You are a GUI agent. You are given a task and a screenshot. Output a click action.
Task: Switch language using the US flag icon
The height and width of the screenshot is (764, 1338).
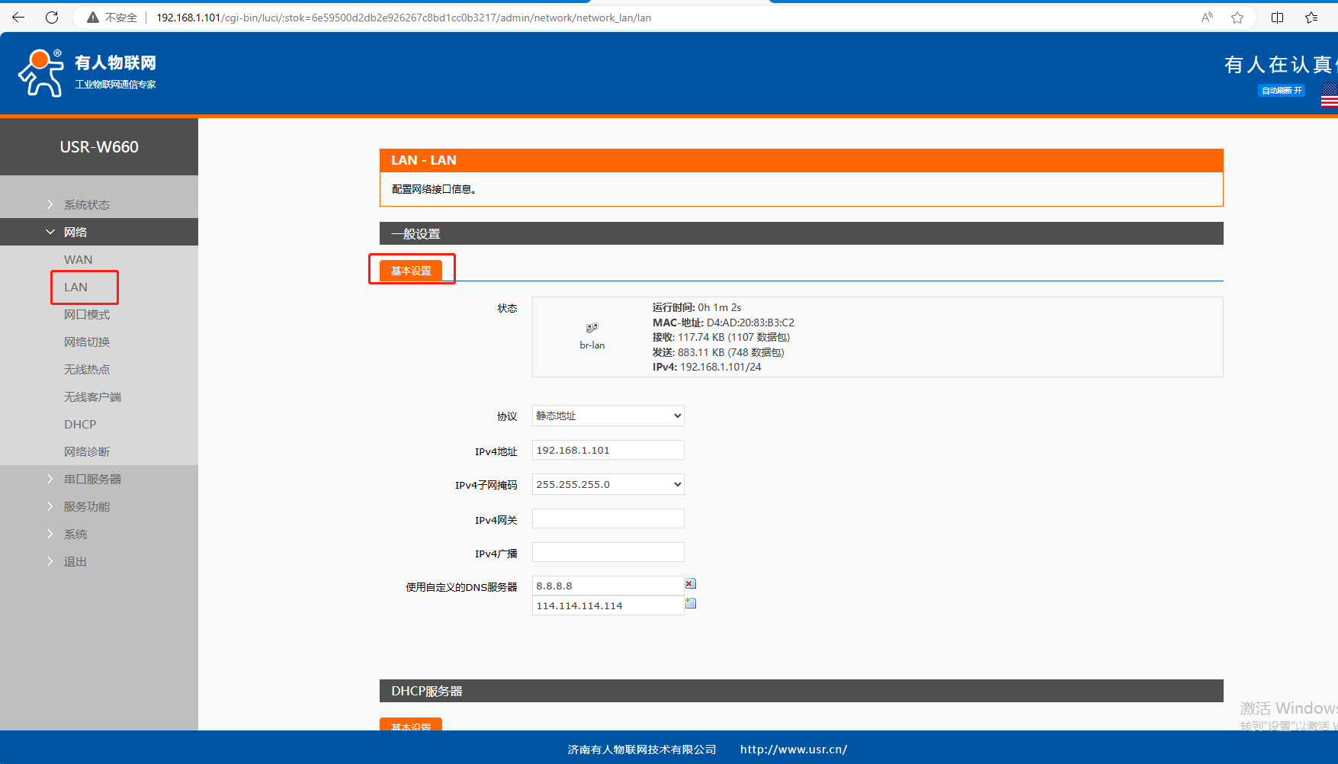pyautogui.click(x=1330, y=95)
